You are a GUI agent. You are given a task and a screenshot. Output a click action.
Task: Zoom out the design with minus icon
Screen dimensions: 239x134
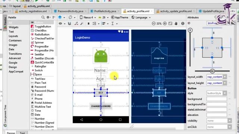[153, 23]
